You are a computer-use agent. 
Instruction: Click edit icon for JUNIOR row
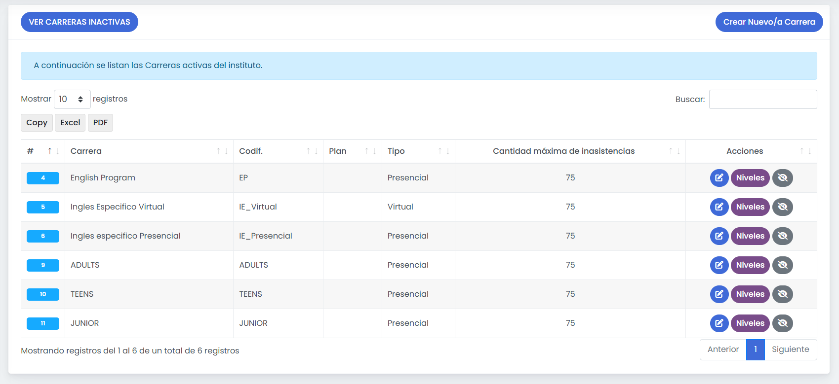(719, 323)
